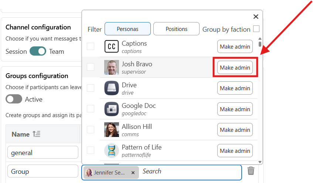Click the Drive persona icon

pyautogui.click(x=111, y=88)
